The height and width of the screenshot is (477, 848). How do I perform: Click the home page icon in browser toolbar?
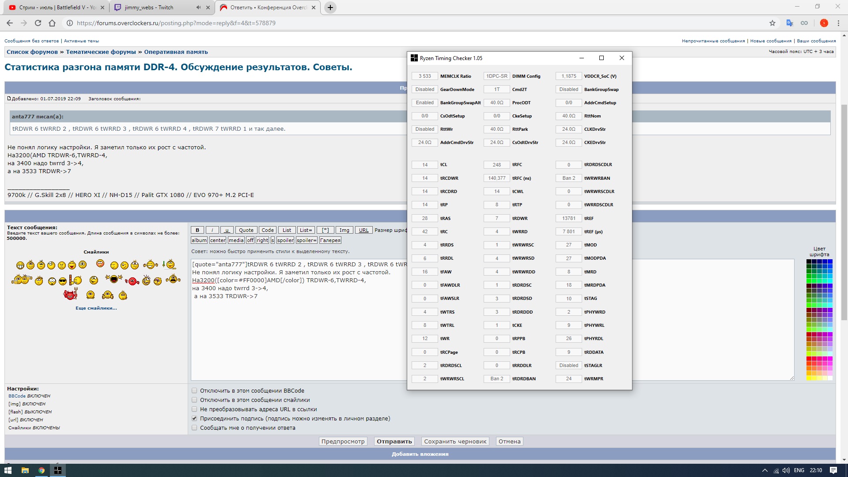[52, 23]
